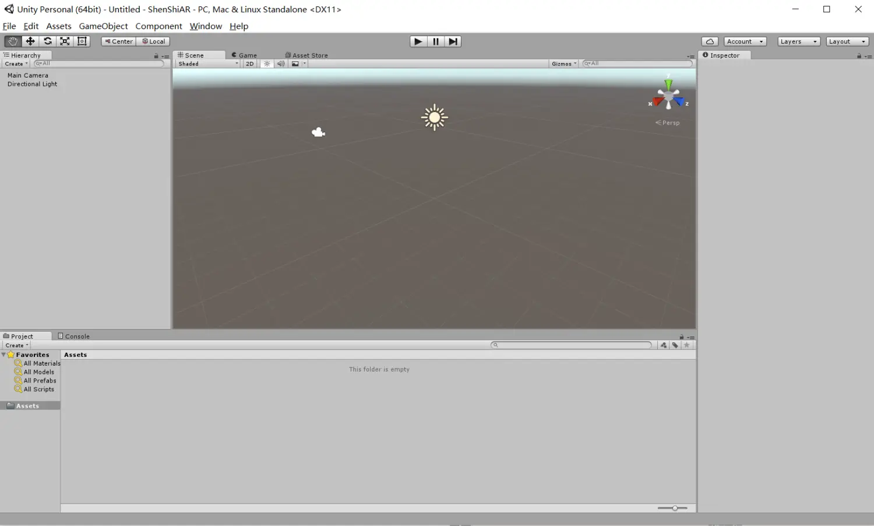Click the Project icon size slider
Screen dimensions: 874x526
(x=673, y=509)
